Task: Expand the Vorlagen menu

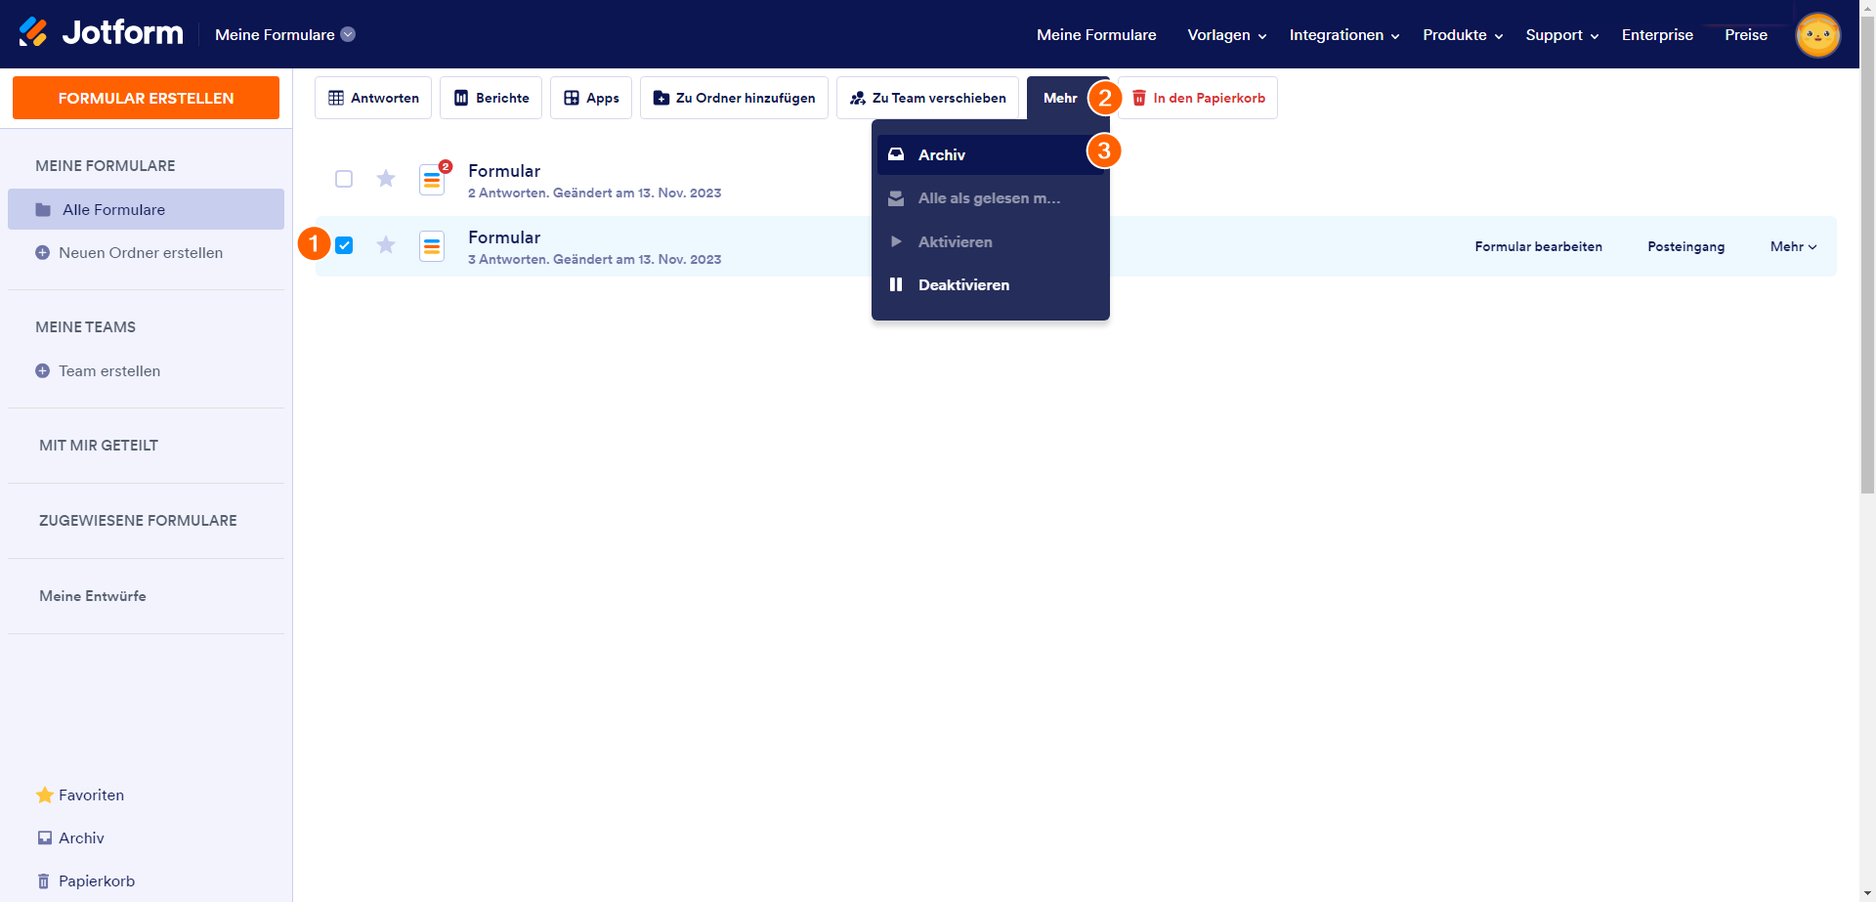Action: 1227,35
